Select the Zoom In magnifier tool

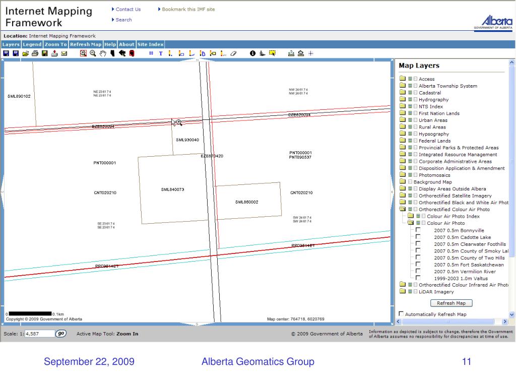point(83,53)
